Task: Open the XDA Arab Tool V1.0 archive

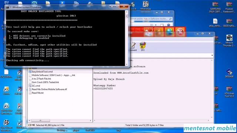Action: tap(229, 92)
